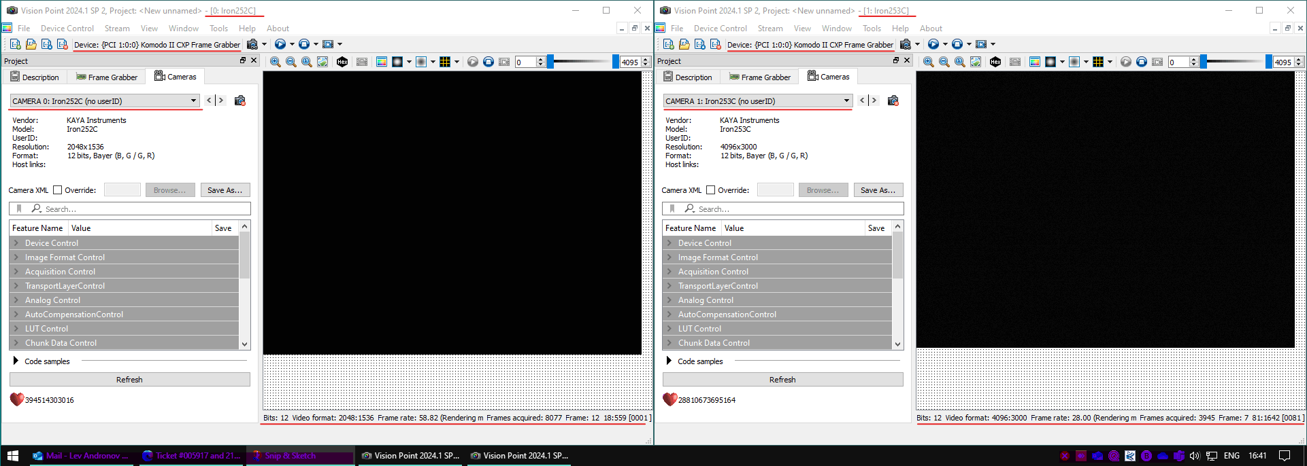
Task: Expand Code samples section in Iron252C window
Action: tap(16, 361)
